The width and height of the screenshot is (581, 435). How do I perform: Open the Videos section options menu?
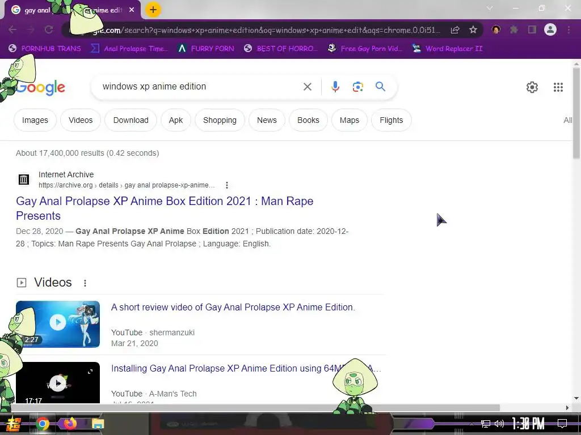[85, 283]
